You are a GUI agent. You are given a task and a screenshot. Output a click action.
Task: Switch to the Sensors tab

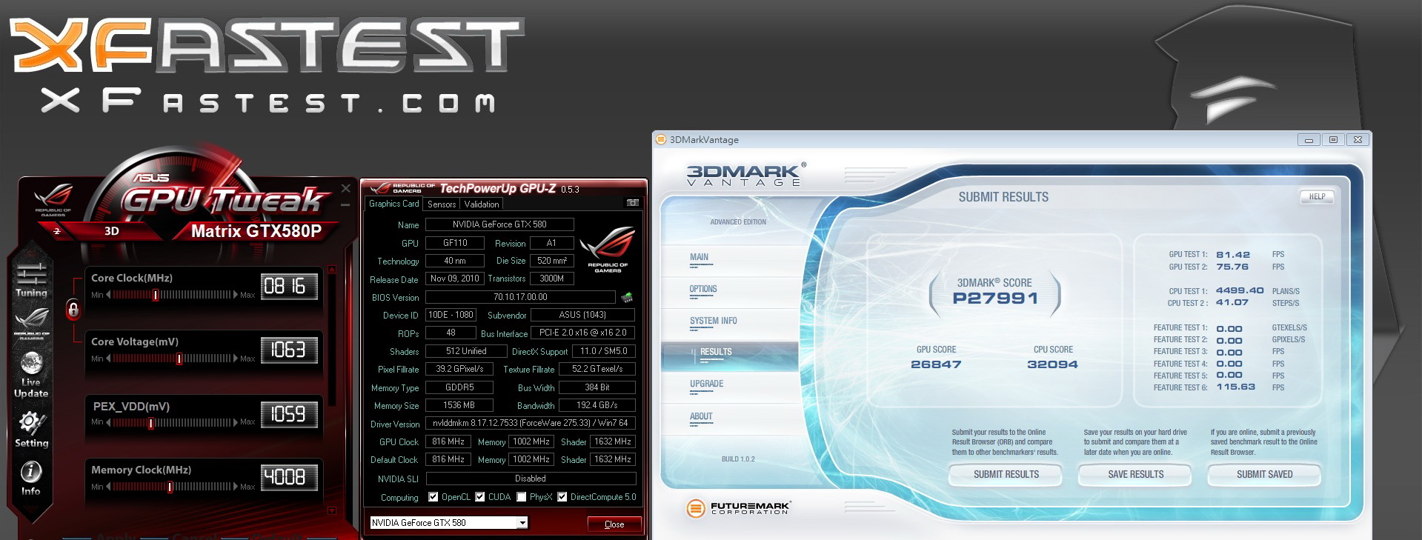442,204
